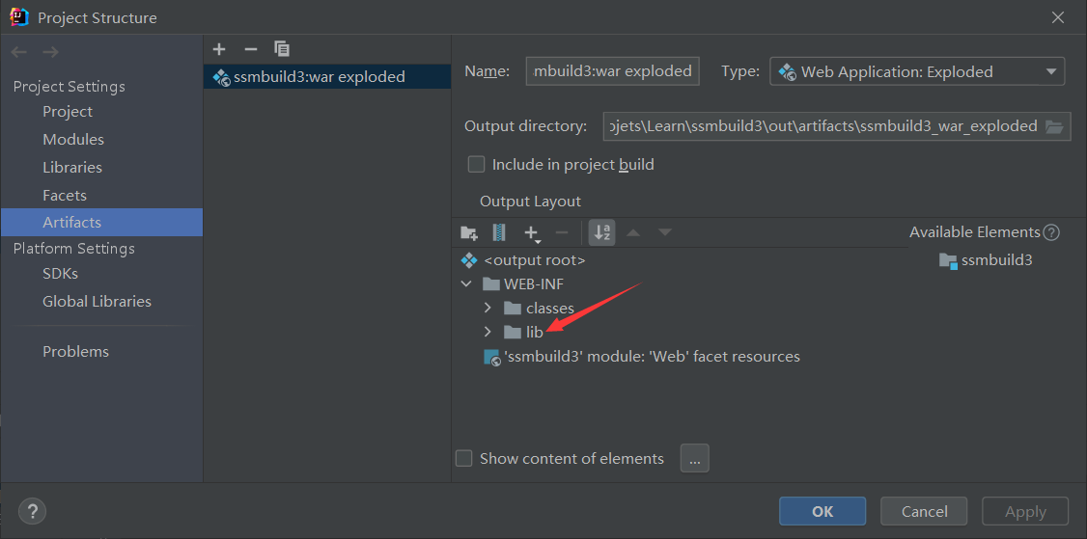Open the Modules settings page
Screen dimensions: 1087x539
73,140
